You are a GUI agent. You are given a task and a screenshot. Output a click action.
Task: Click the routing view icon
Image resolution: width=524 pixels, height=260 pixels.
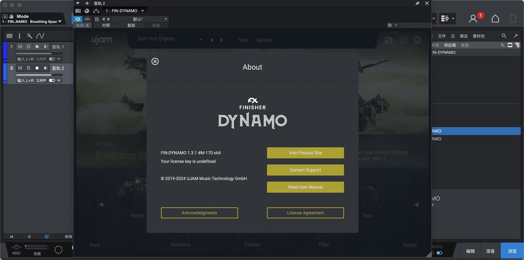click(96, 11)
